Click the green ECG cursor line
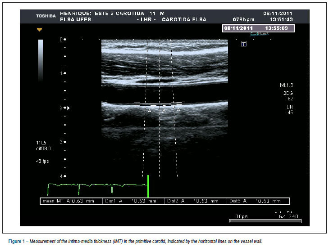The height and width of the screenshot is (247, 329). tap(148, 186)
